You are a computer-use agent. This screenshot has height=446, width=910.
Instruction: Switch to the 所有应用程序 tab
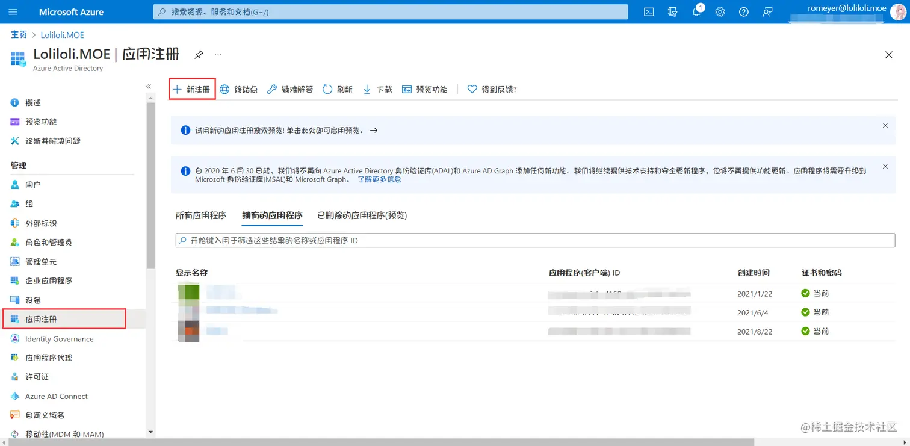201,215
